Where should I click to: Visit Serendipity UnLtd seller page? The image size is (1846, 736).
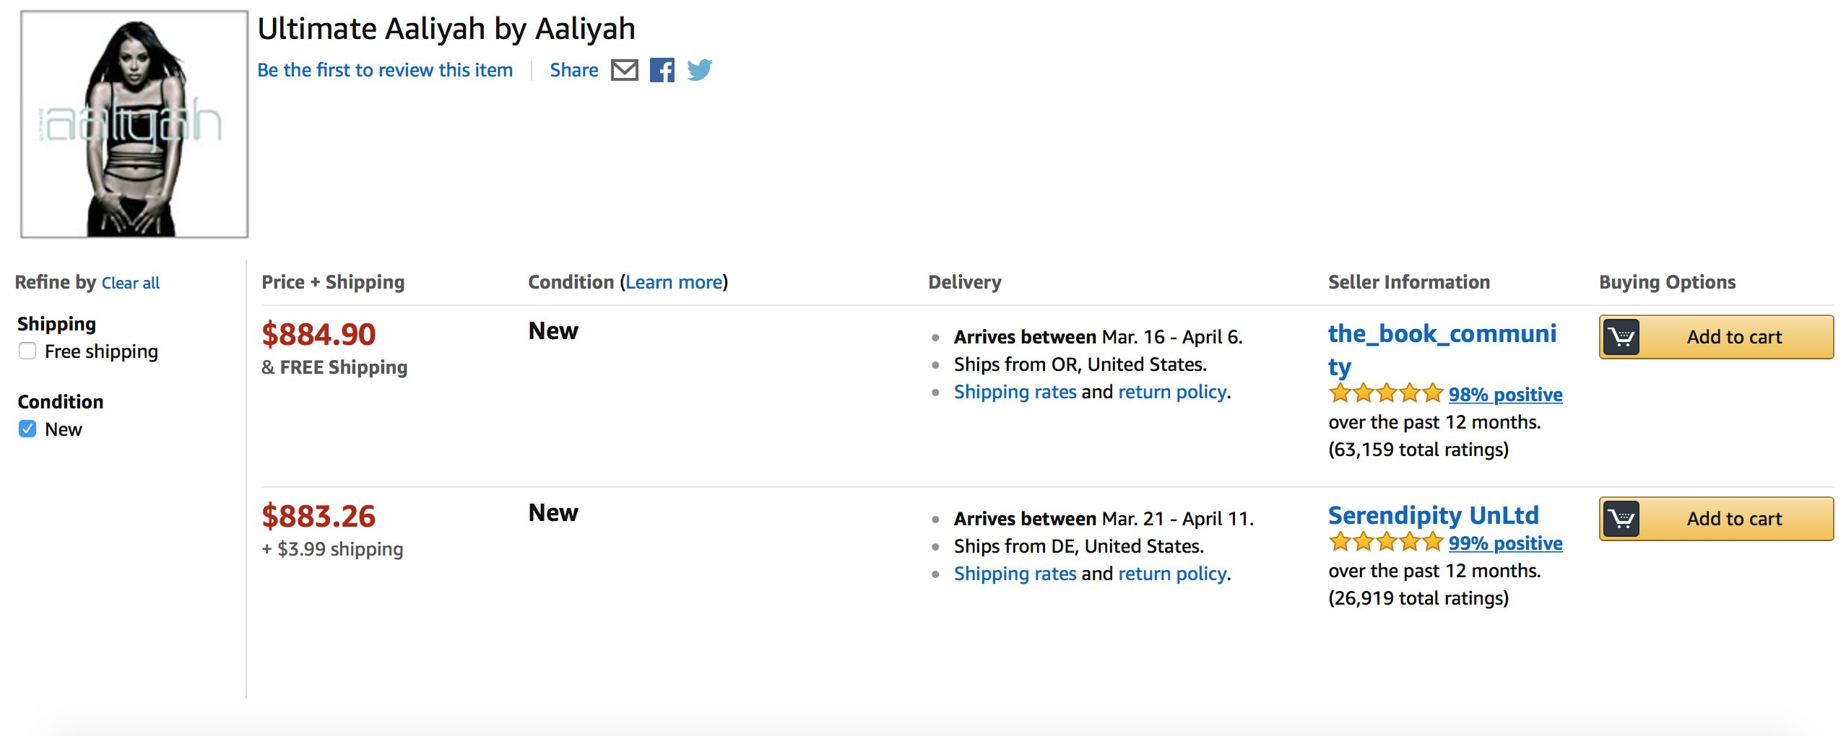1434,515
